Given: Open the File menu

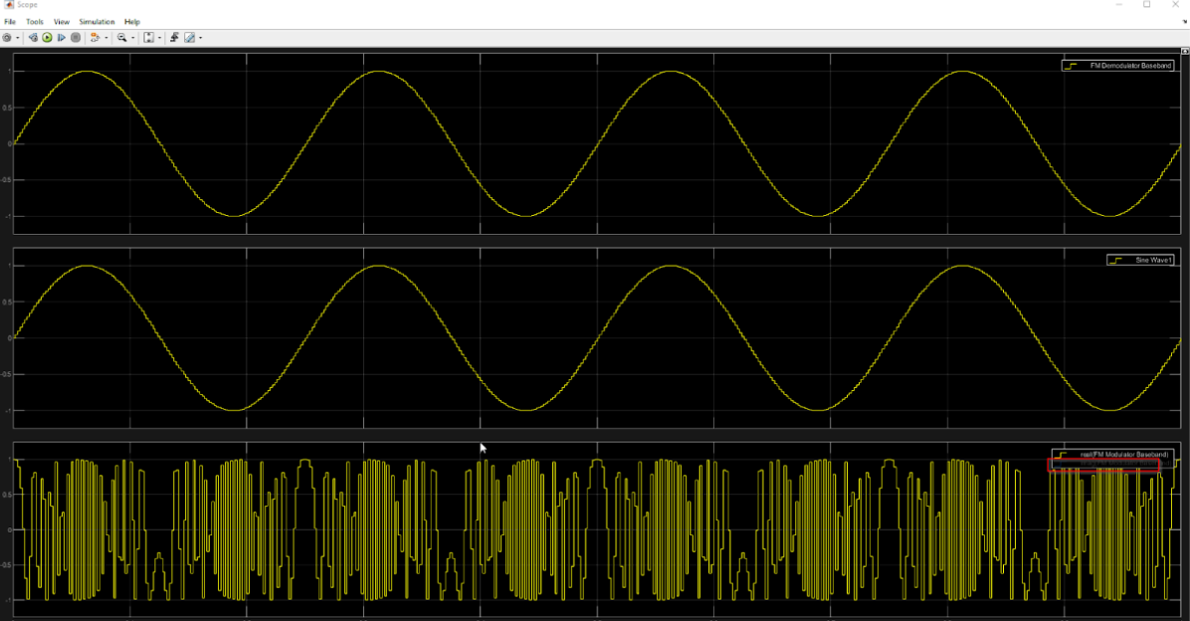Looking at the screenshot, I should 10,21.
